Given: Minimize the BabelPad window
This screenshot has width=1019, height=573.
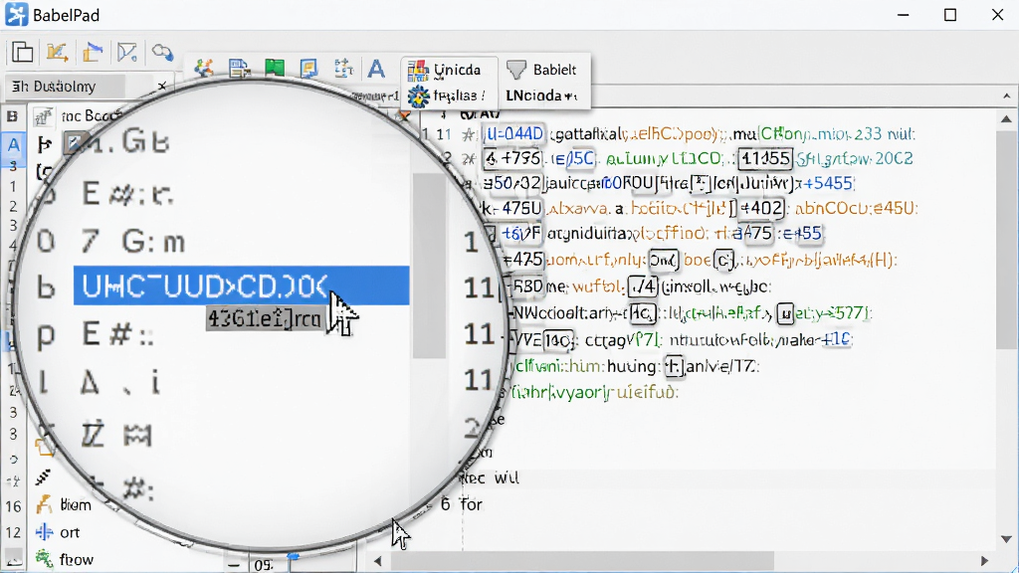Looking at the screenshot, I should point(903,14).
